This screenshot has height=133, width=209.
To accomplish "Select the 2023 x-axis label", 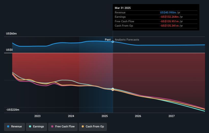I will click(37, 116).
